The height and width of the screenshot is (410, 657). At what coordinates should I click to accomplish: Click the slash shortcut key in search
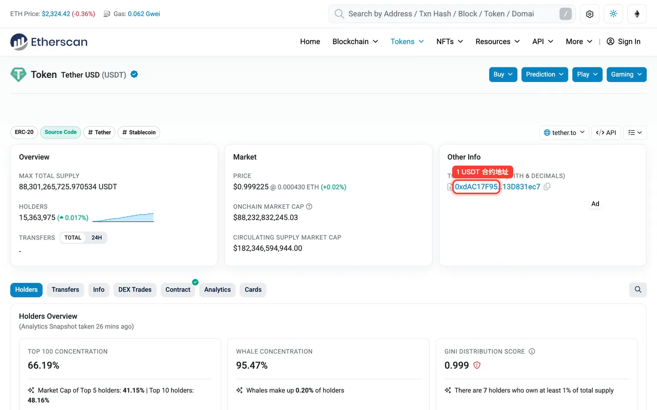click(x=565, y=14)
